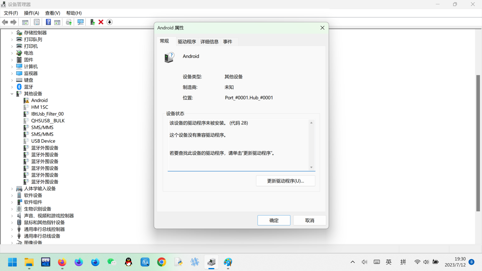Click the print-style toolbar icon with green arrow

(x=69, y=22)
